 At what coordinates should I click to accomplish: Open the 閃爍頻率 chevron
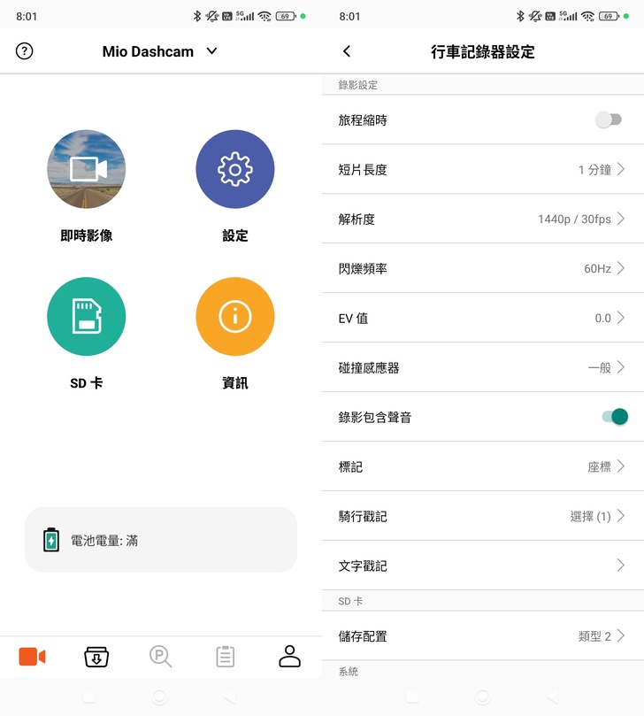coord(621,268)
